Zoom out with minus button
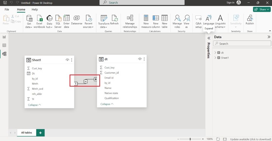 click(x=178, y=139)
